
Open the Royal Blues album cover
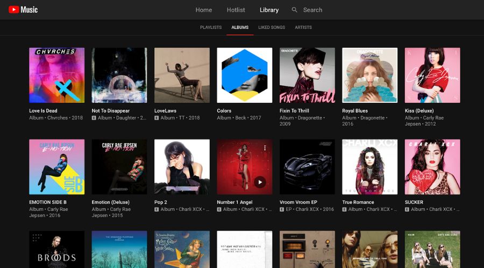tap(370, 75)
